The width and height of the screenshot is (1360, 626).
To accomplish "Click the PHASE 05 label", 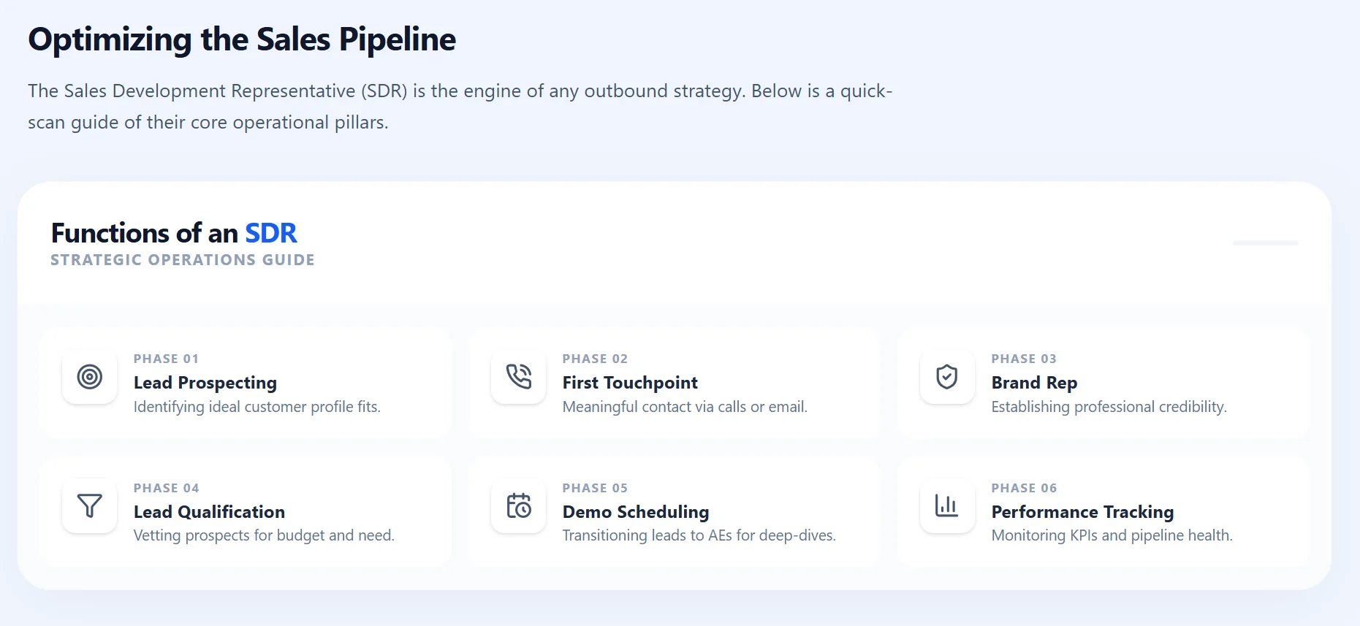I will click(595, 488).
